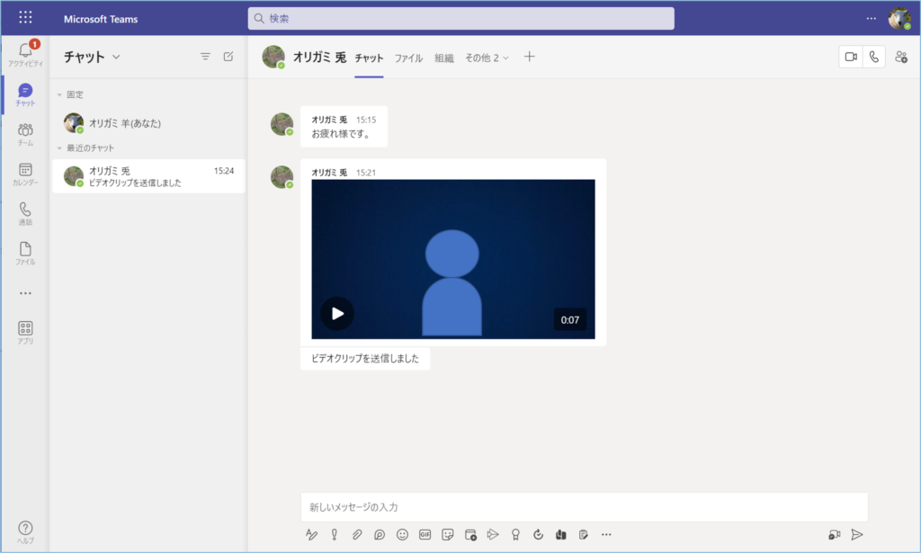This screenshot has height=553, width=921.
Task: Open the Teams (チーム) section
Action: coord(25,135)
